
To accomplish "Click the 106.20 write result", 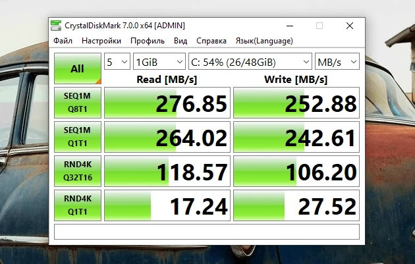I will pos(296,171).
